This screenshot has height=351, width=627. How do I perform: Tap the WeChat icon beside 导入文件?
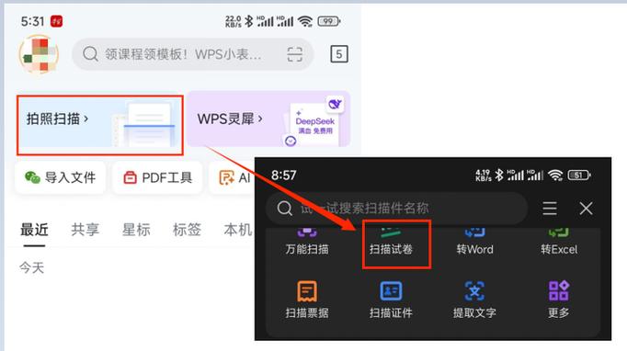[x=32, y=177]
